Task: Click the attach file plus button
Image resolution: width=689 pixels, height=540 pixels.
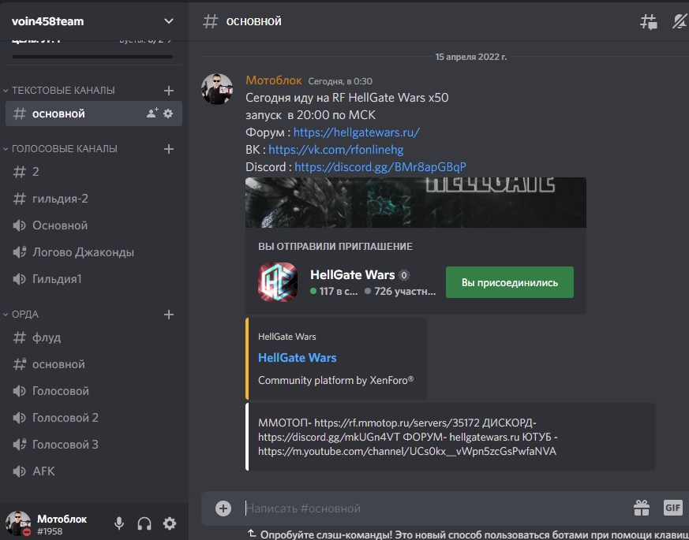Action: click(x=223, y=508)
